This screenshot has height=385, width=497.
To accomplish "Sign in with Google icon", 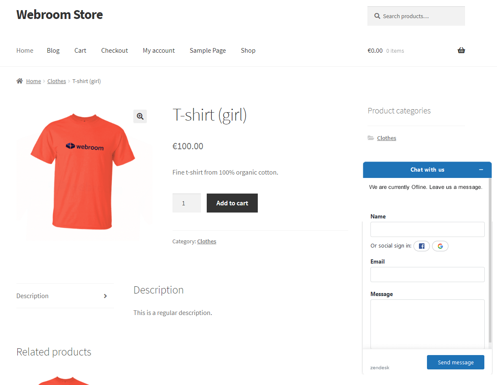I will pos(440,246).
